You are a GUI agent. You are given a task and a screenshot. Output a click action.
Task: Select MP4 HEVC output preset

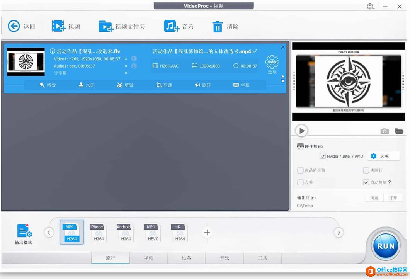153,232
